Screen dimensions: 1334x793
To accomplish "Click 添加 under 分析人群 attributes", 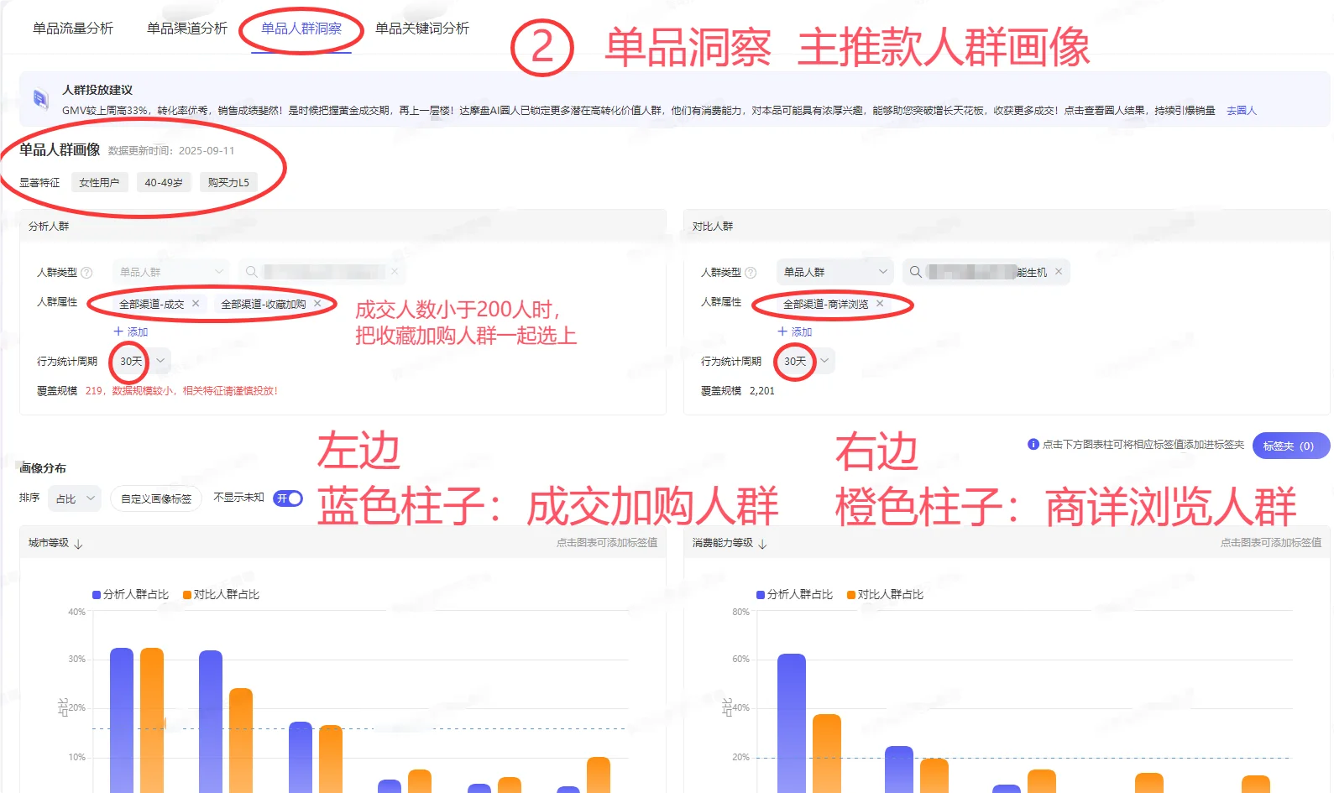I will [131, 331].
